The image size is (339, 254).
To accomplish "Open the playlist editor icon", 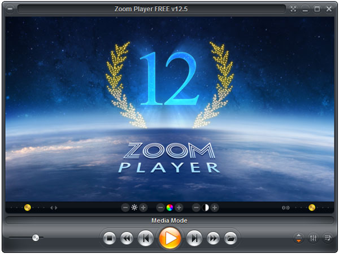I will coord(328,238).
